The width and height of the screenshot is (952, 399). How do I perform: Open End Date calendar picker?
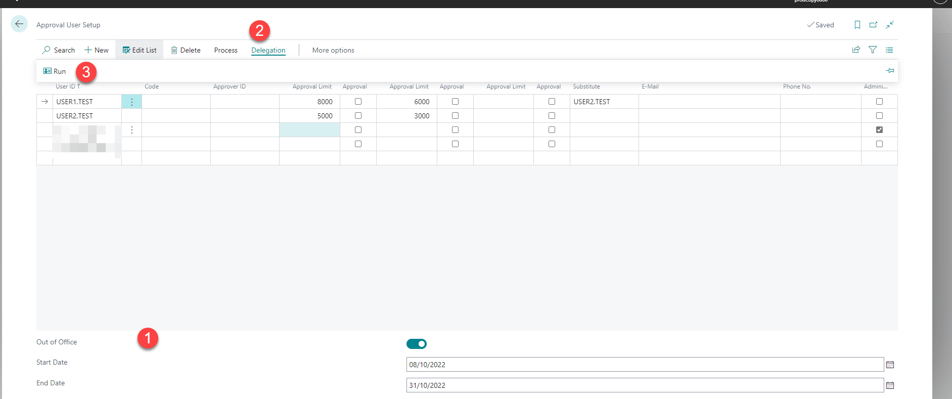[890, 385]
